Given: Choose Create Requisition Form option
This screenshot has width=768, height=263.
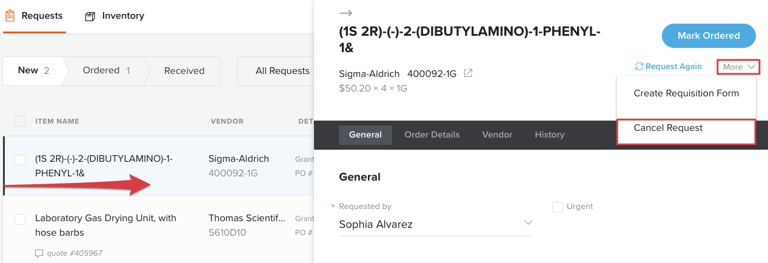Looking at the screenshot, I should pyautogui.click(x=686, y=93).
